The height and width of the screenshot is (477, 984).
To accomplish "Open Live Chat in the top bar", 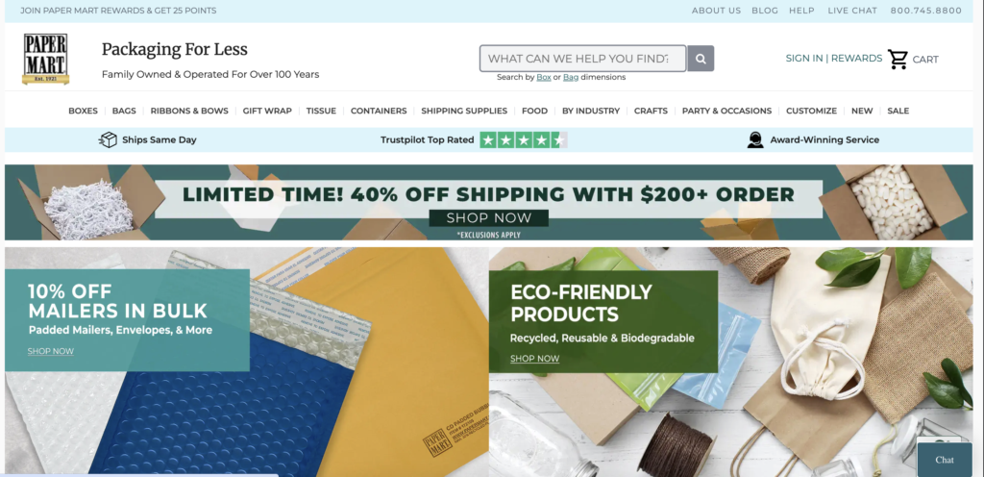I will (x=852, y=11).
